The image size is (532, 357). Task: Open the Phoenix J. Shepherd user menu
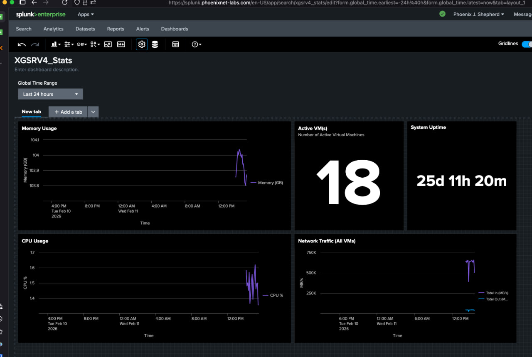point(478,14)
